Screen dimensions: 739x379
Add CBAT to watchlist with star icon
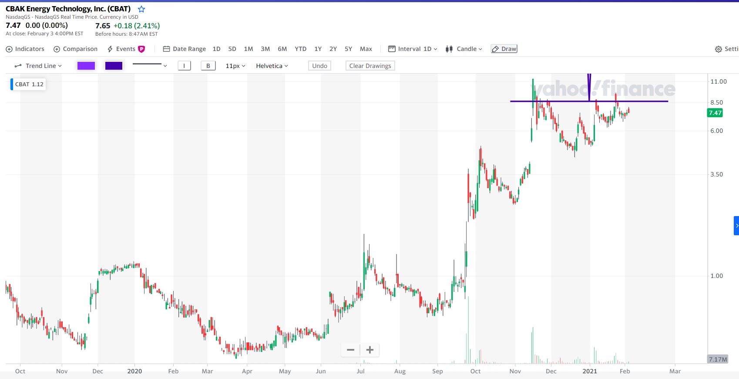[141, 9]
